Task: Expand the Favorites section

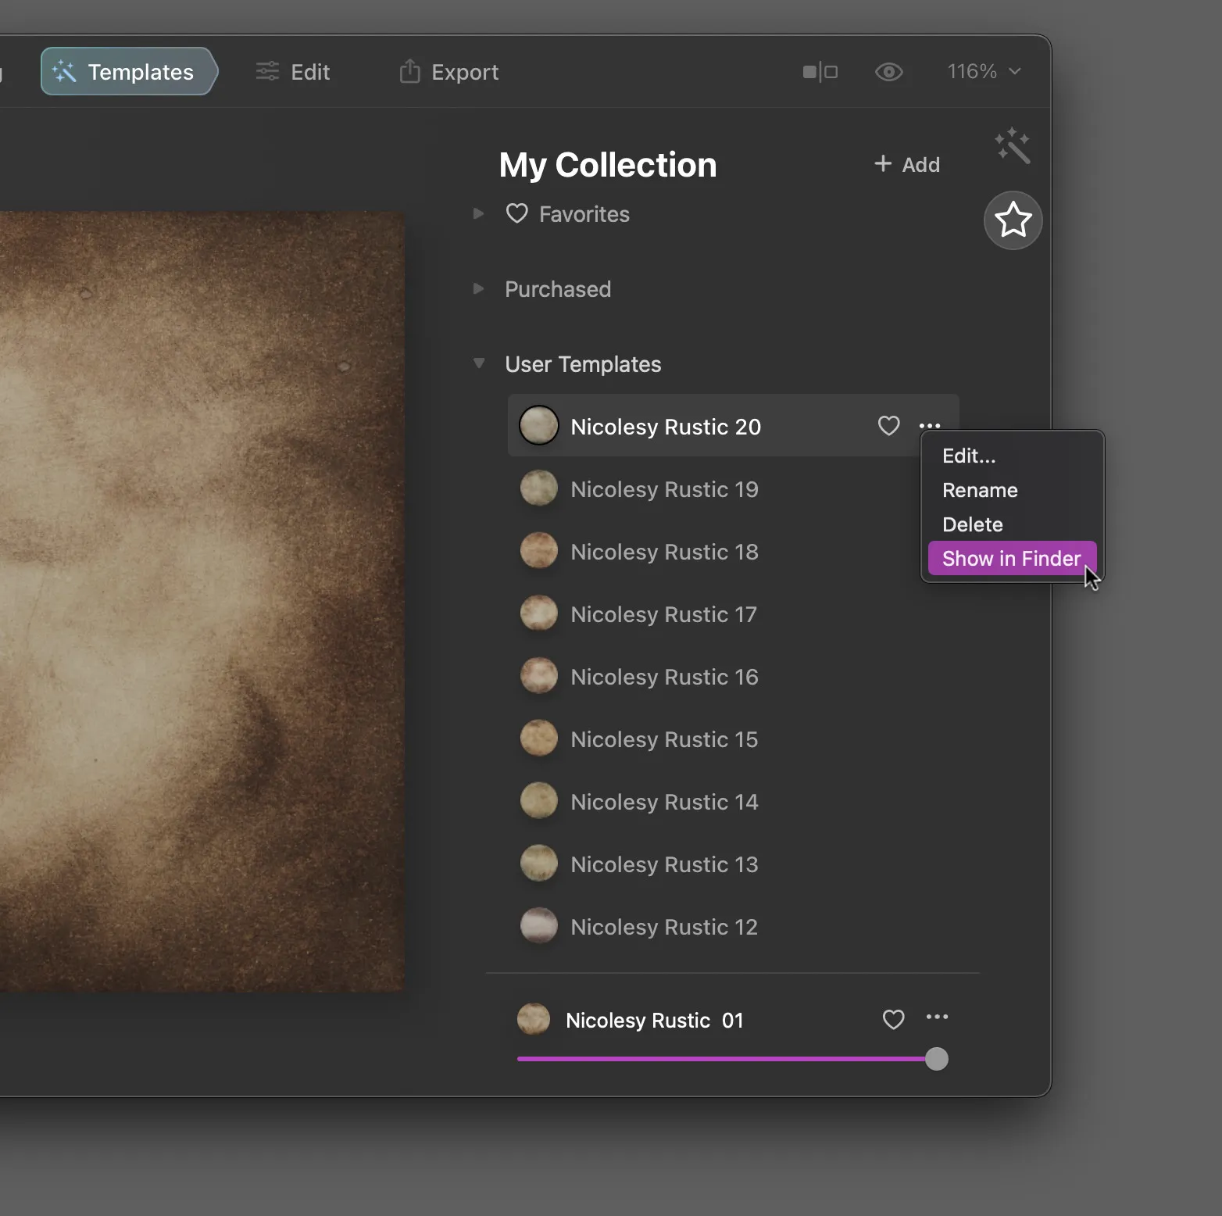Action: click(479, 213)
